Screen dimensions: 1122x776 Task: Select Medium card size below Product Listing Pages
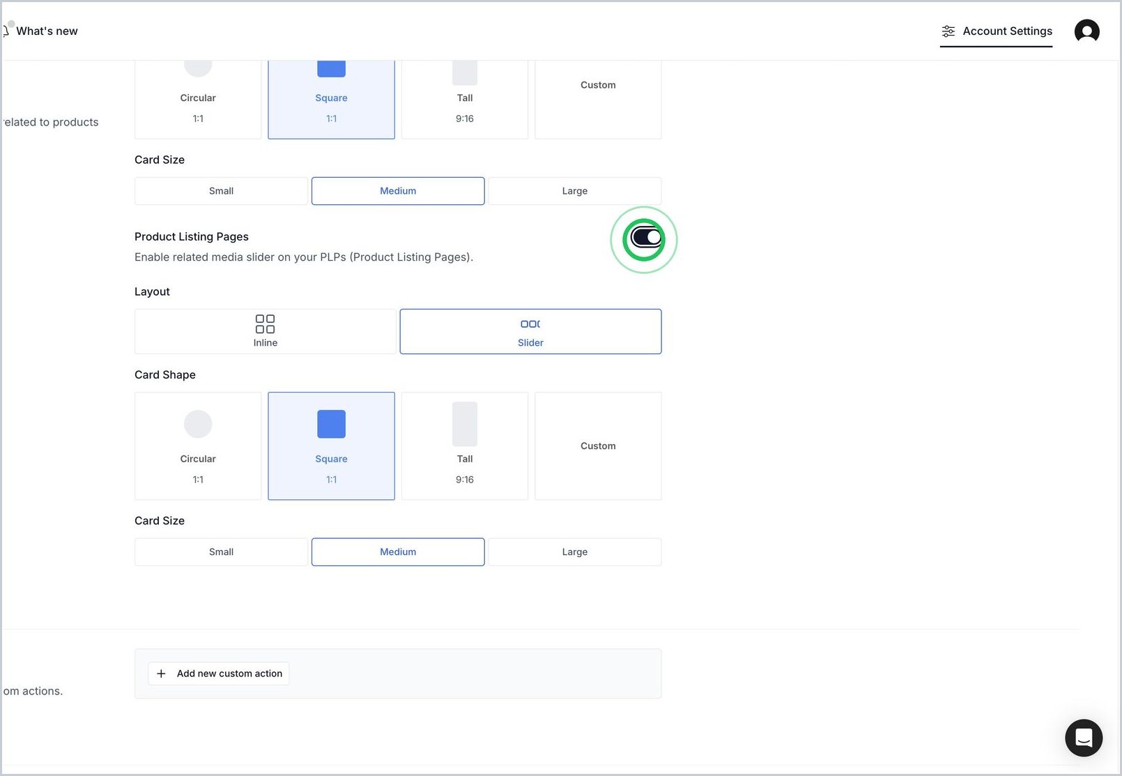(x=398, y=552)
